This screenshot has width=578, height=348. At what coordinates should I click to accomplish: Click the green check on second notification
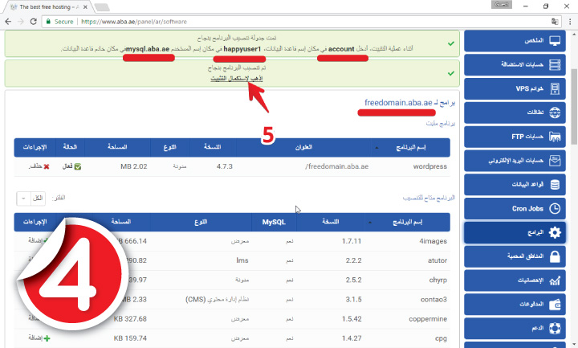[x=451, y=73]
